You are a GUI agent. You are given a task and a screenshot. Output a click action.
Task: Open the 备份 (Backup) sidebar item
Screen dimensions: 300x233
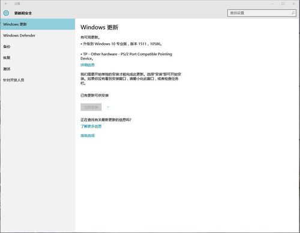pyautogui.click(x=38, y=47)
